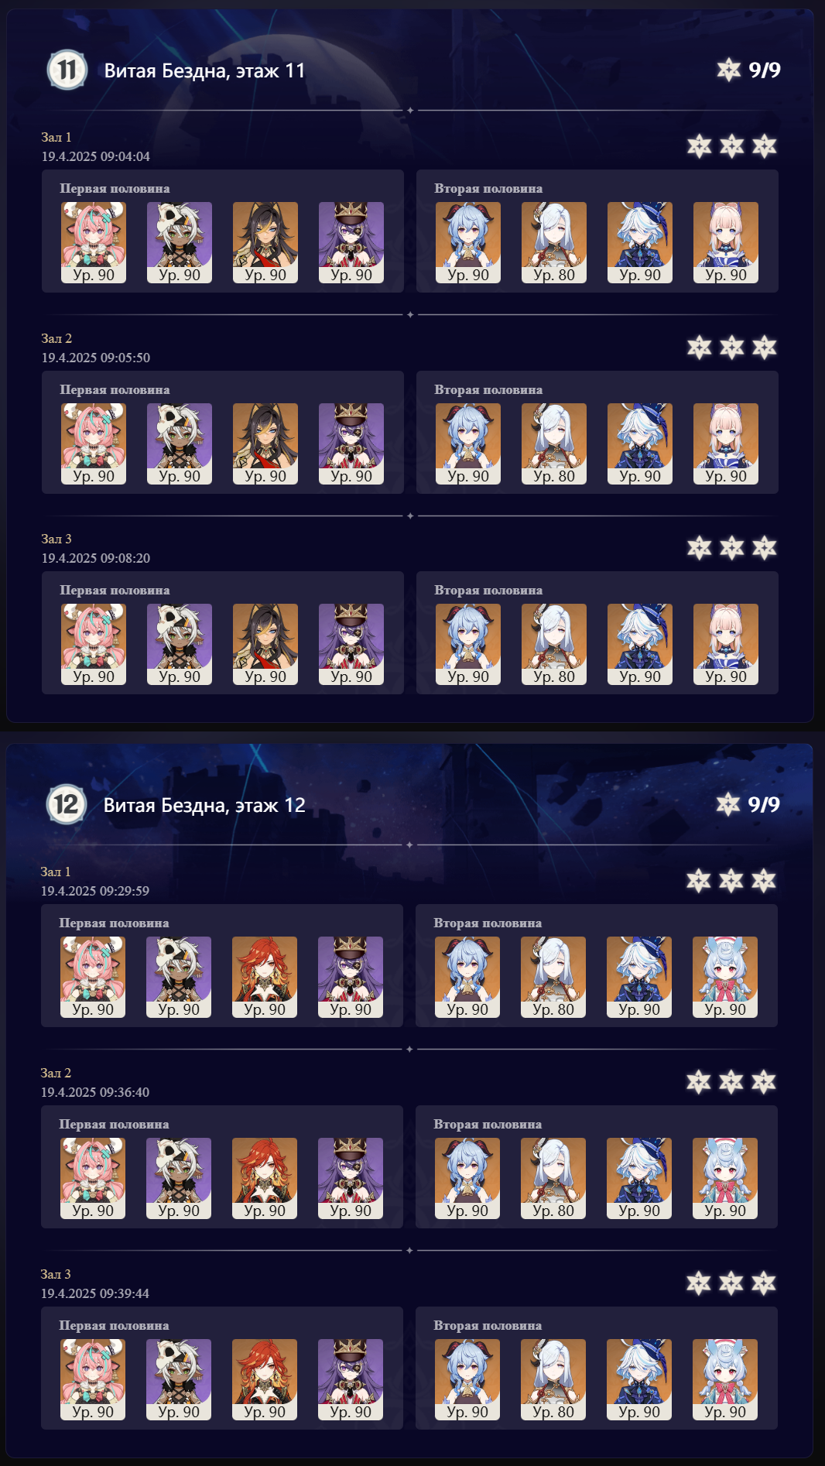Select pink-haired character in floor 11 Зал 1 first half

tap(94, 243)
